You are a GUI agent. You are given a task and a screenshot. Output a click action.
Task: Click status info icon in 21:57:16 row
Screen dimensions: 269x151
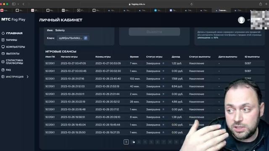coord(164,79)
